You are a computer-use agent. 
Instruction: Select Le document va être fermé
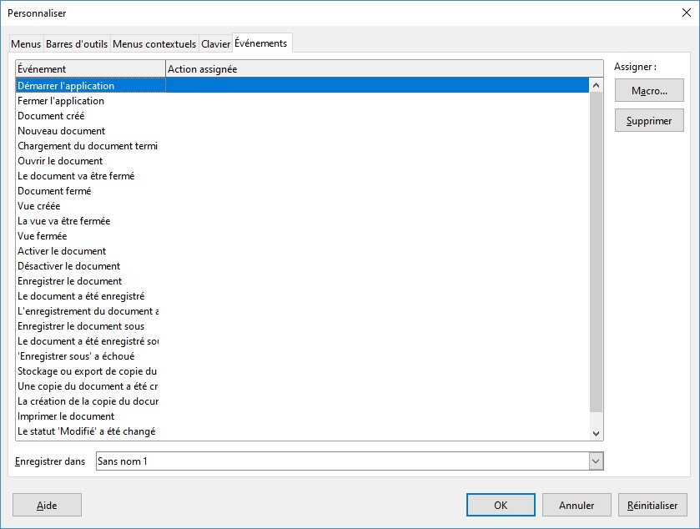point(303,176)
